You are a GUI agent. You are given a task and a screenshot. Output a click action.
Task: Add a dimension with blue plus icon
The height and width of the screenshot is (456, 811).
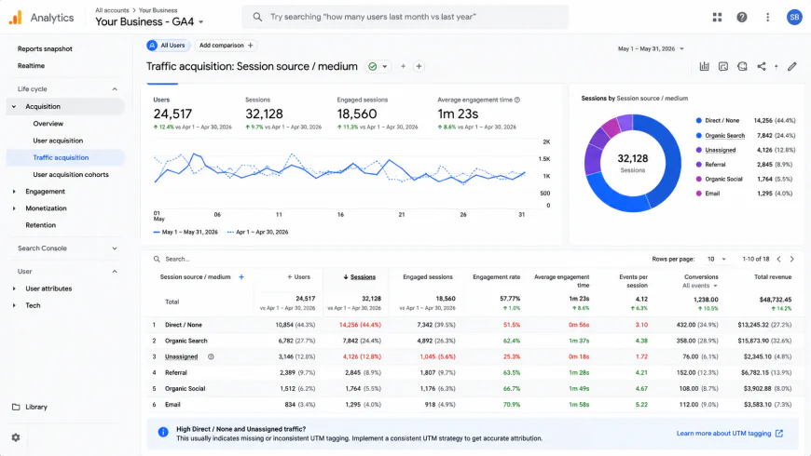pyautogui.click(x=241, y=276)
